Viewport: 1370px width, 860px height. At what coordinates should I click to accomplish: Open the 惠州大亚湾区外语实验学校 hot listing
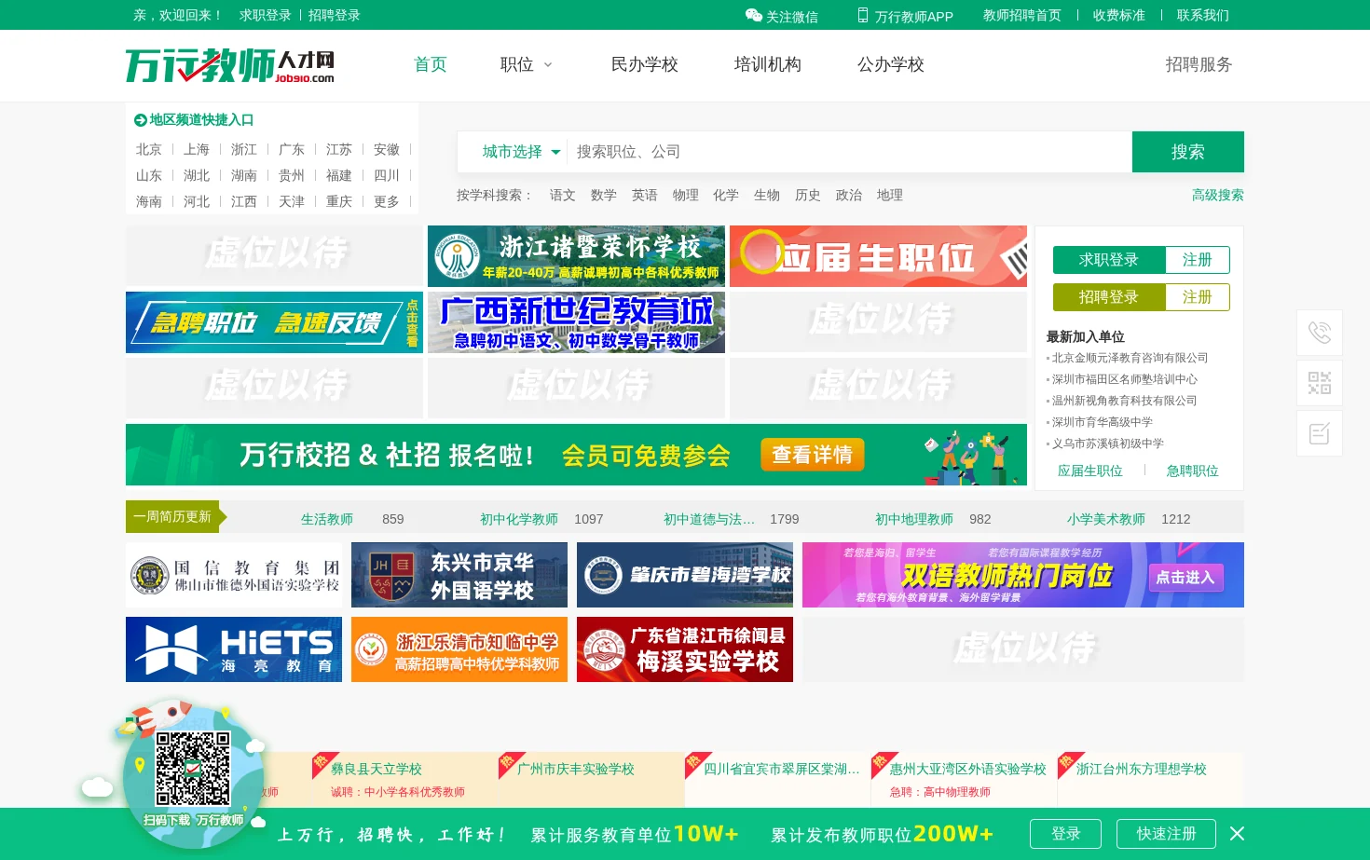[x=968, y=769]
